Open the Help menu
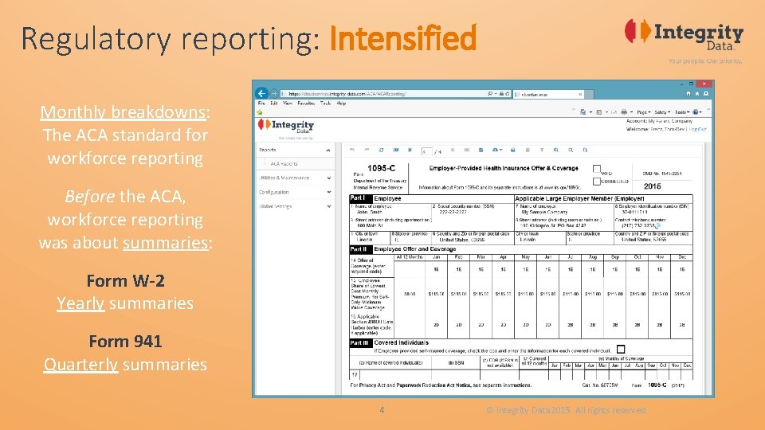 point(341,104)
